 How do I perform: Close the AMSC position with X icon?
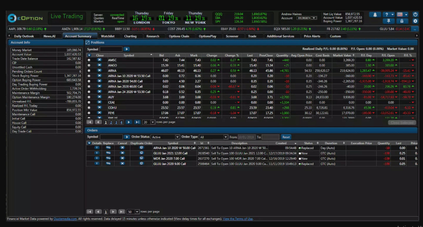[x=99, y=60]
